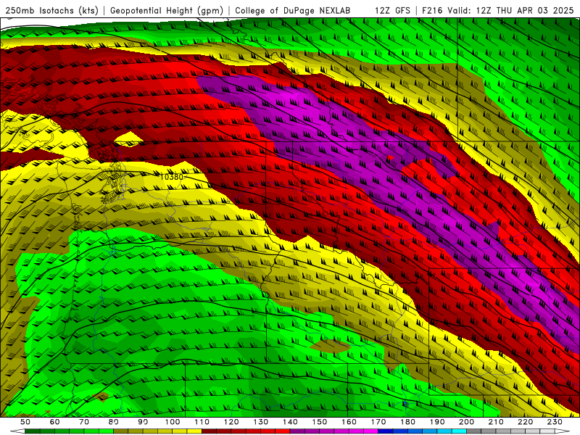Image resolution: width=580 pixels, height=435 pixels.
Task: Click the '10380' height contour label
Action: [171, 177]
